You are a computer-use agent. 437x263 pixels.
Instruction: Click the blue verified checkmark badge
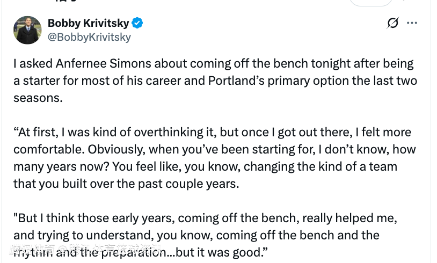pos(138,23)
